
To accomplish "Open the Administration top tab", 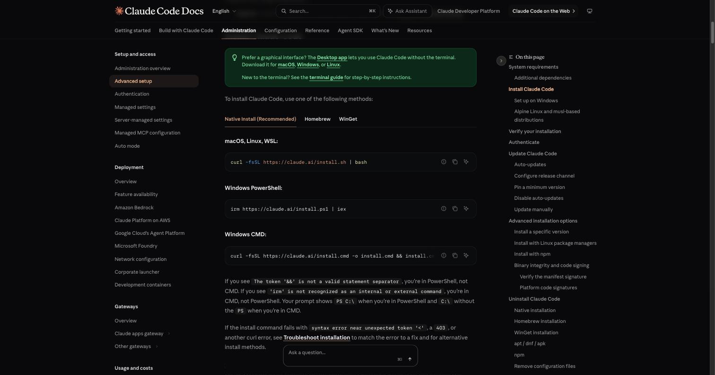I will (x=239, y=30).
